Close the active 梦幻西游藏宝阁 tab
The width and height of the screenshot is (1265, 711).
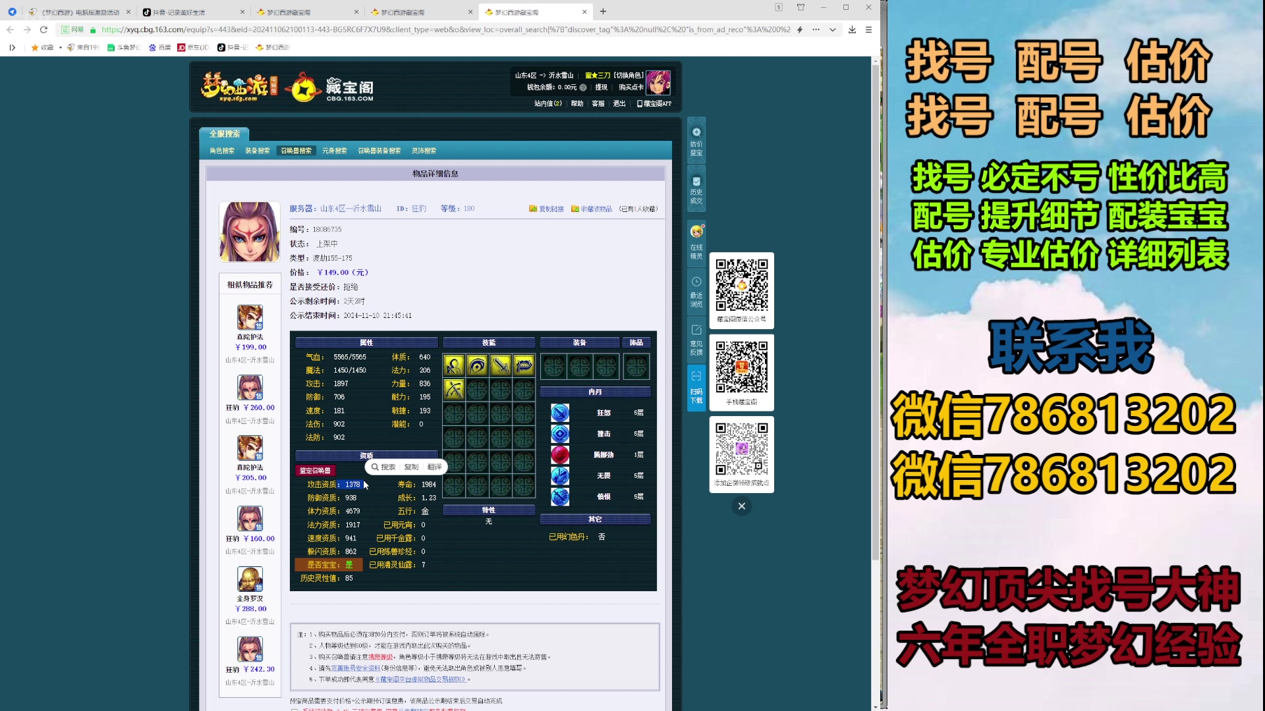584,12
